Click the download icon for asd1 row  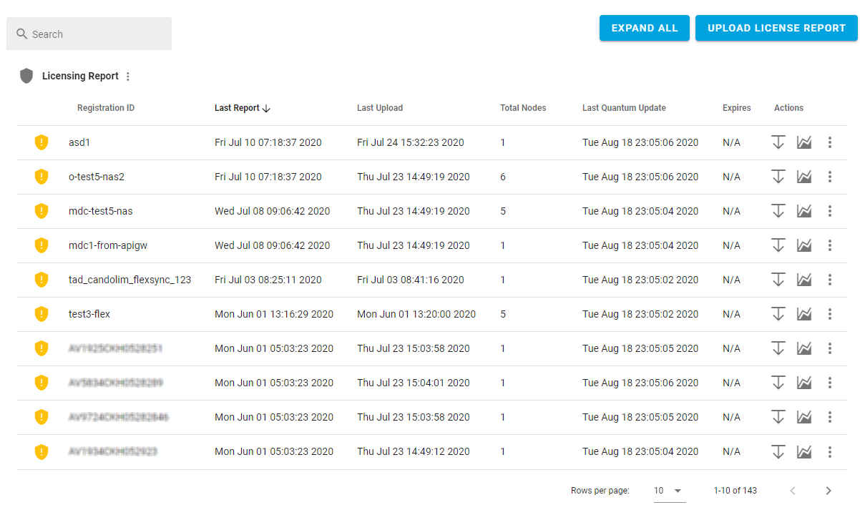[778, 142]
